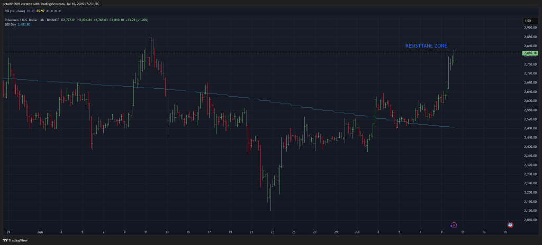Click the price change +33.29 (+1.20%)
Screen dimensions: 542x245
pyautogui.click(x=137, y=20)
